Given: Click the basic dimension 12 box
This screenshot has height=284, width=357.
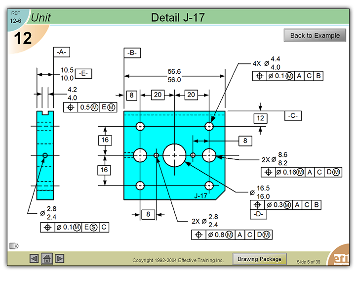Looking at the screenshot, I should [x=260, y=118].
